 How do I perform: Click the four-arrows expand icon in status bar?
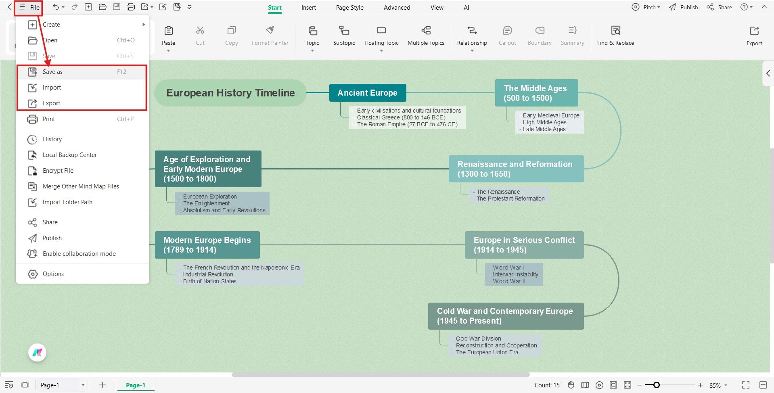(x=628, y=385)
